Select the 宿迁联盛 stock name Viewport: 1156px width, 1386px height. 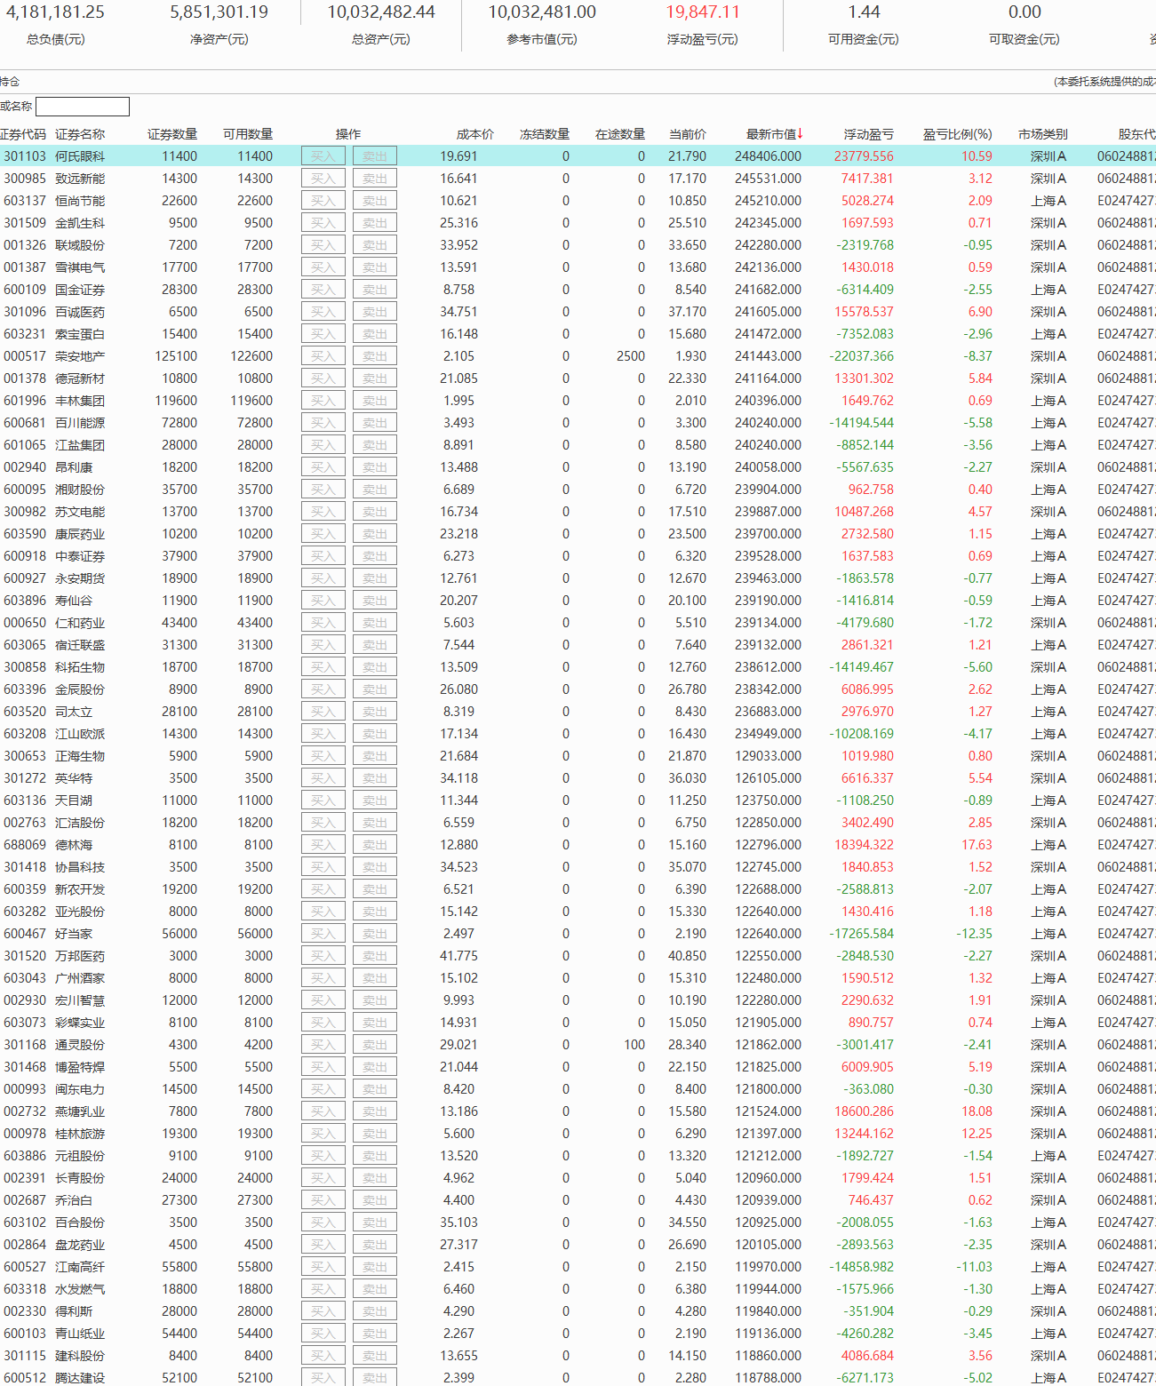tap(80, 645)
